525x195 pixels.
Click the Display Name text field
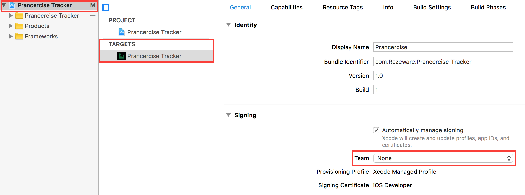coord(443,47)
